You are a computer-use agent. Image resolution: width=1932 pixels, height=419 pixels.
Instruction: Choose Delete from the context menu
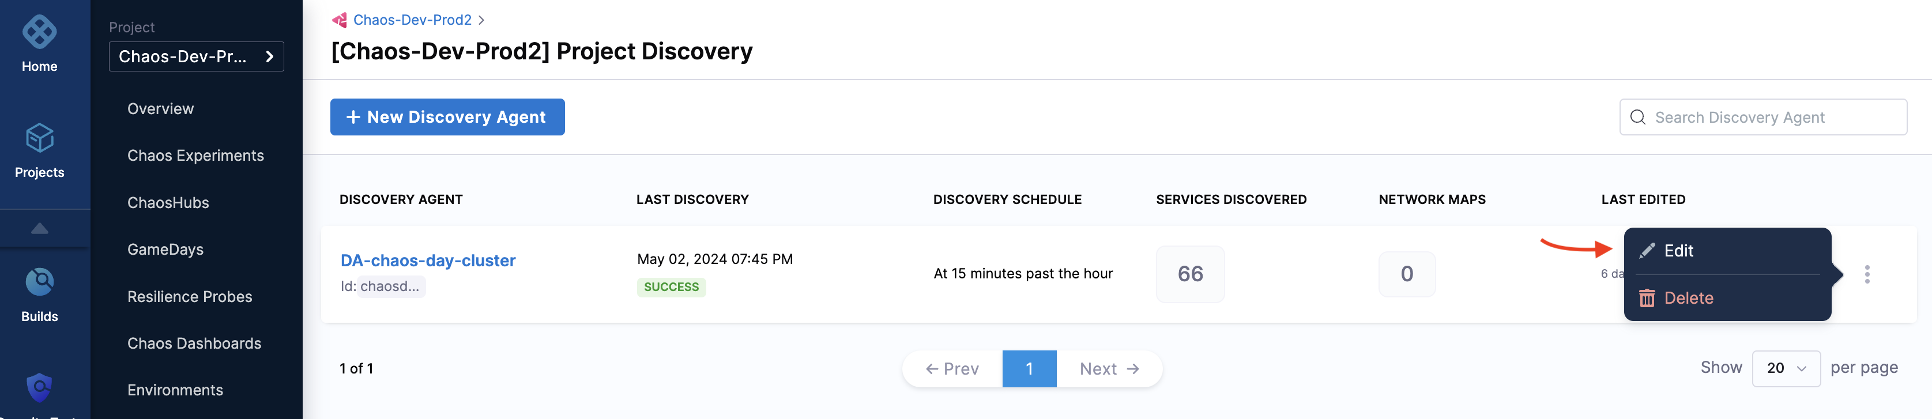(1688, 299)
